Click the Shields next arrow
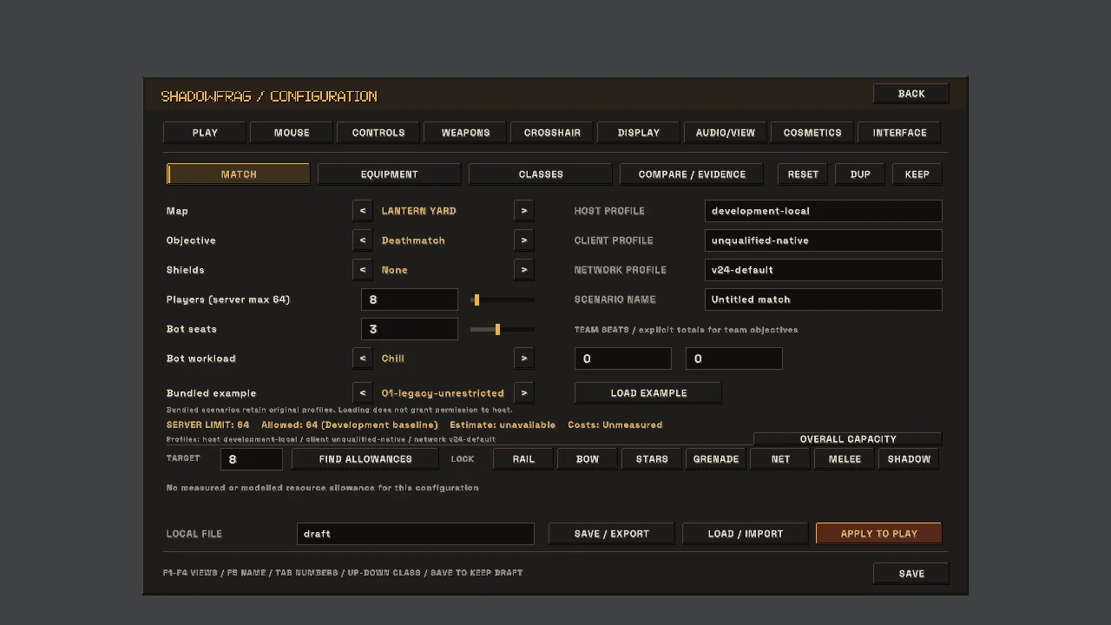The width and height of the screenshot is (1111, 625). tap(523, 270)
